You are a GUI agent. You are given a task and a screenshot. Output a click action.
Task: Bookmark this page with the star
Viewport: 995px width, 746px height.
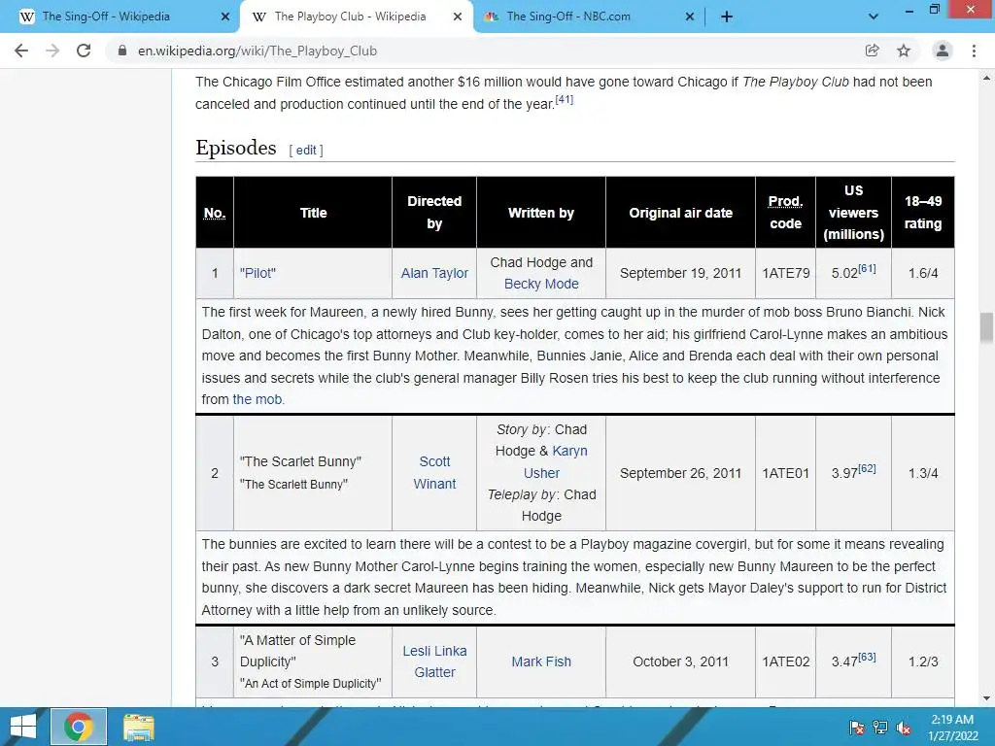click(904, 51)
